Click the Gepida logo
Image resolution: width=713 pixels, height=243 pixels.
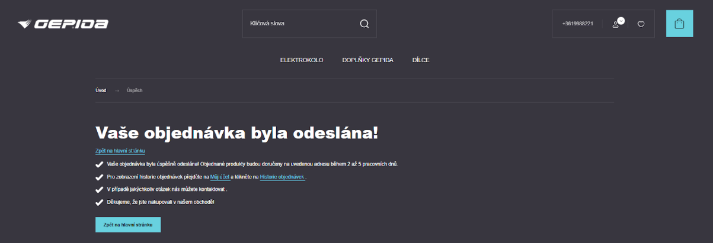pos(63,24)
